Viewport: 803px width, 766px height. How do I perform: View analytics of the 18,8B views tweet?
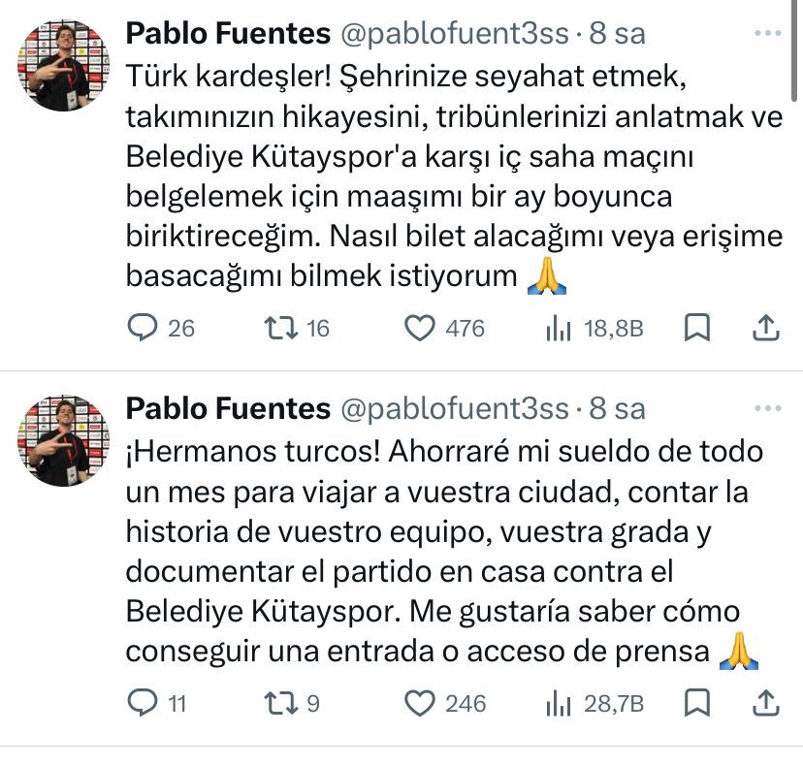(x=559, y=329)
